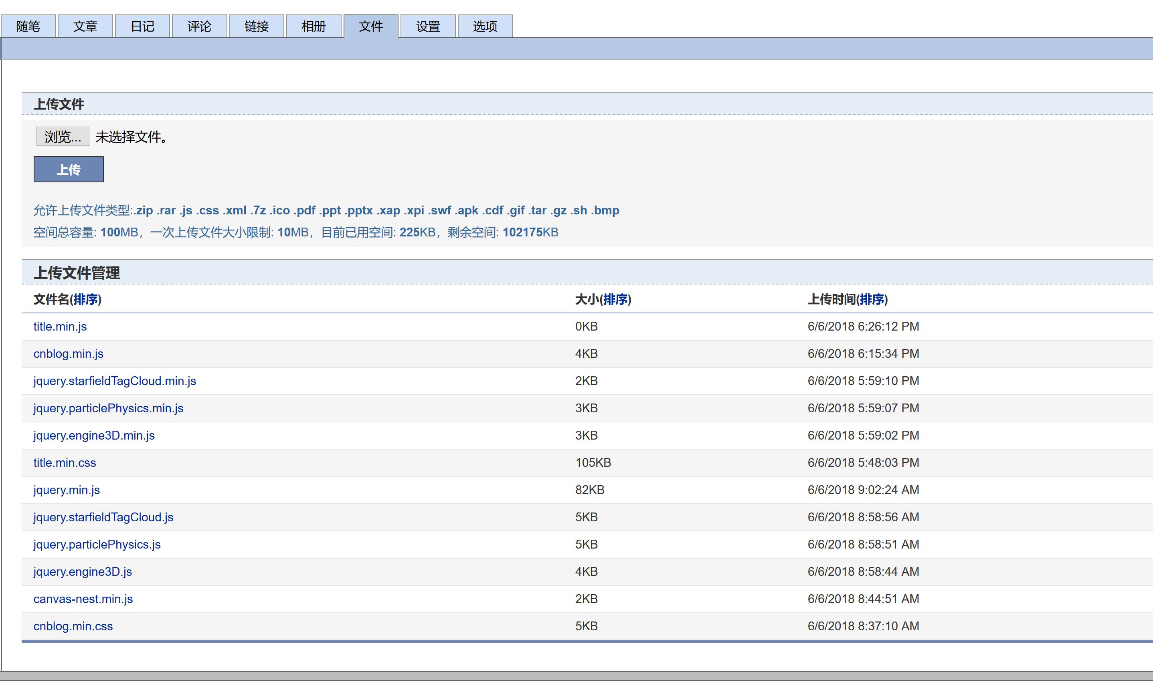Open the cnblog.min.js file link
The image size is (1153, 684).
(x=68, y=354)
